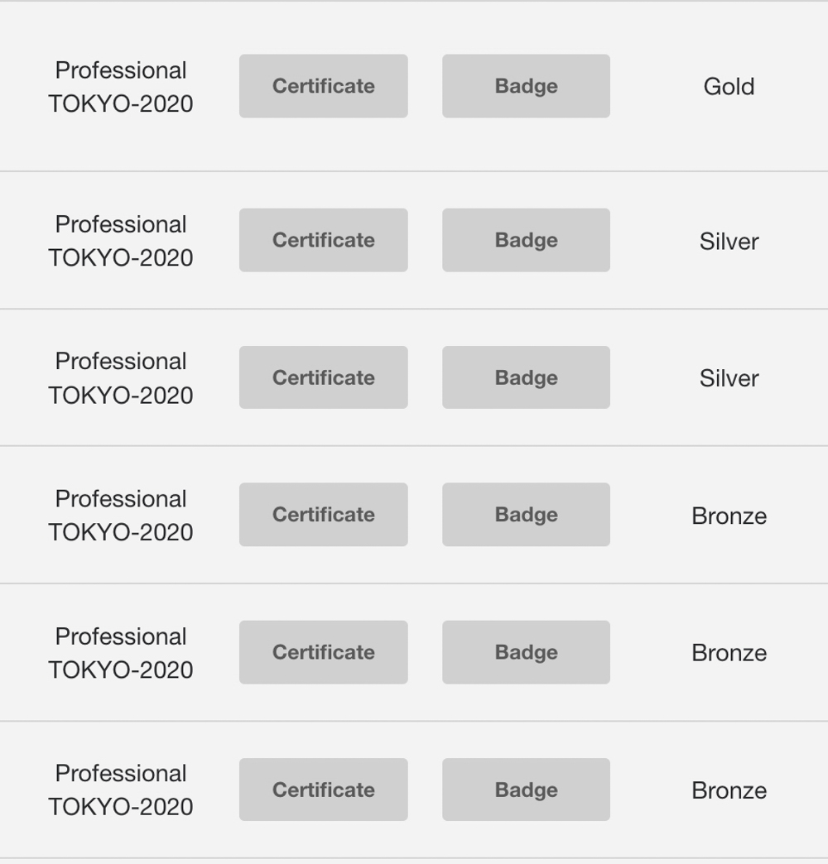Click Badge in the first Silver row

(526, 240)
